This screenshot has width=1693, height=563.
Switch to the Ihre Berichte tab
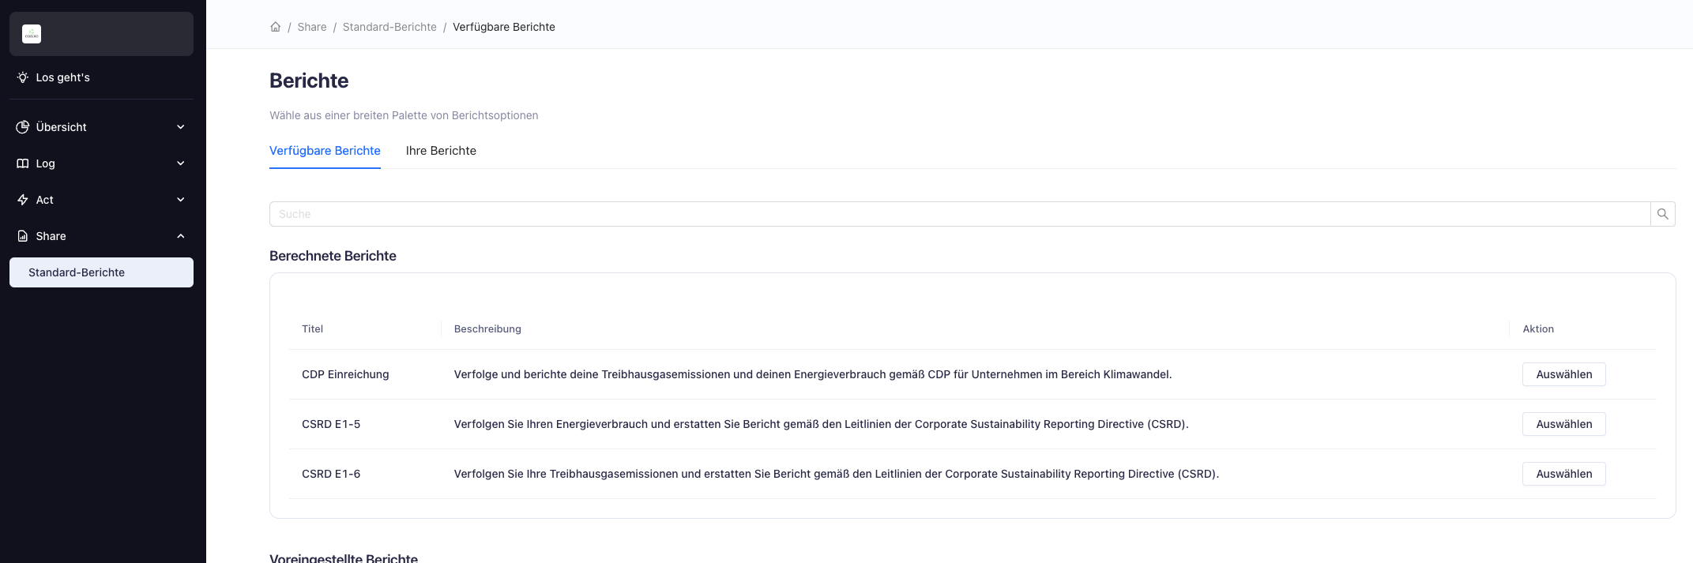pos(441,151)
